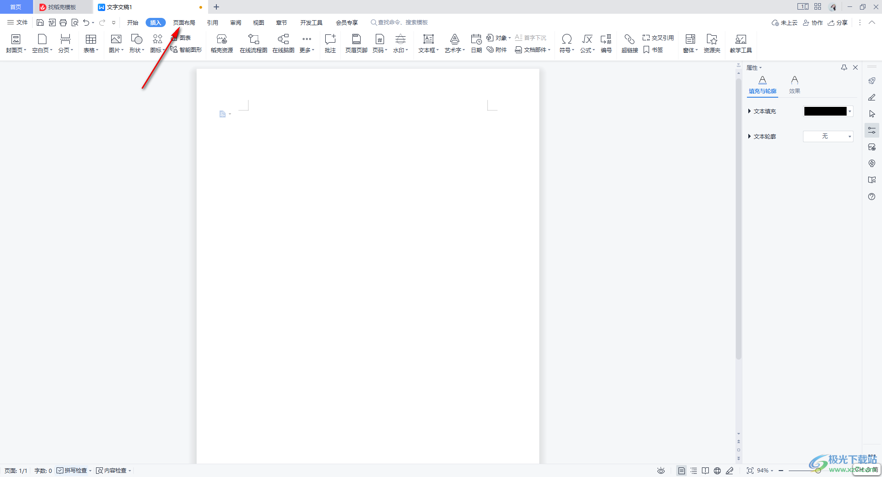This screenshot has width=882, height=477.
Task: Click the print icon in quick toolbar
Action: [x=63, y=22]
